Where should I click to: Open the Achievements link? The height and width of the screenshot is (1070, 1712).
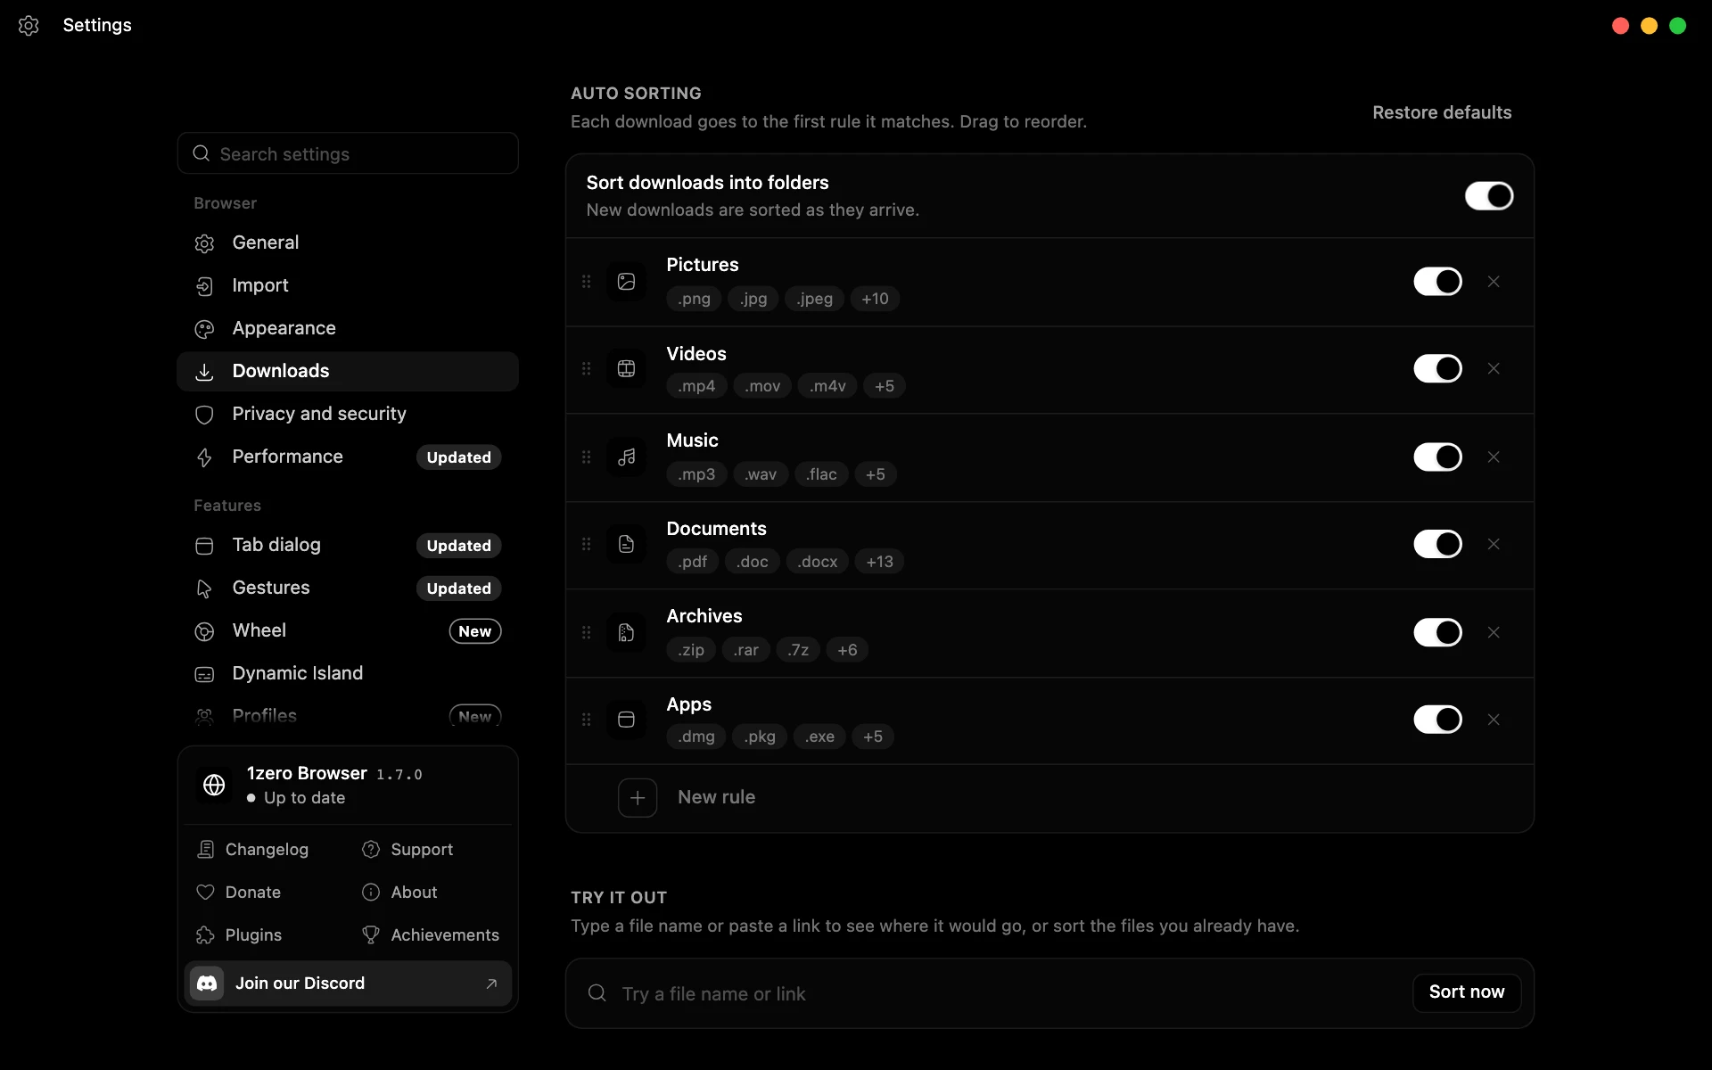click(431, 935)
